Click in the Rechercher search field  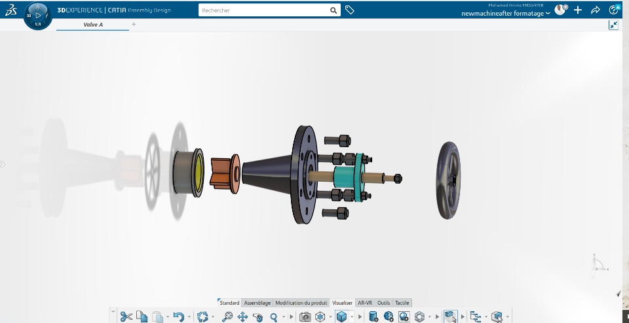click(265, 10)
